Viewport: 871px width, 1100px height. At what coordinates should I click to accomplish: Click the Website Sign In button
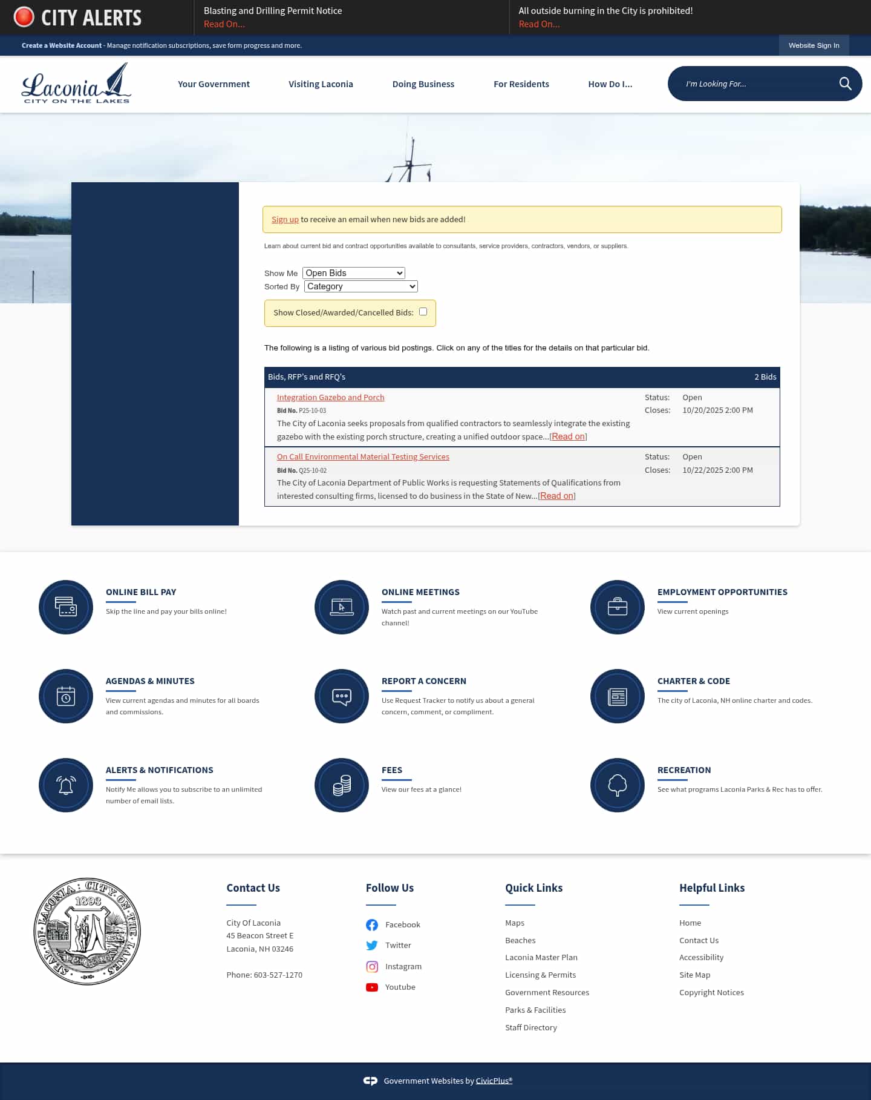point(814,45)
